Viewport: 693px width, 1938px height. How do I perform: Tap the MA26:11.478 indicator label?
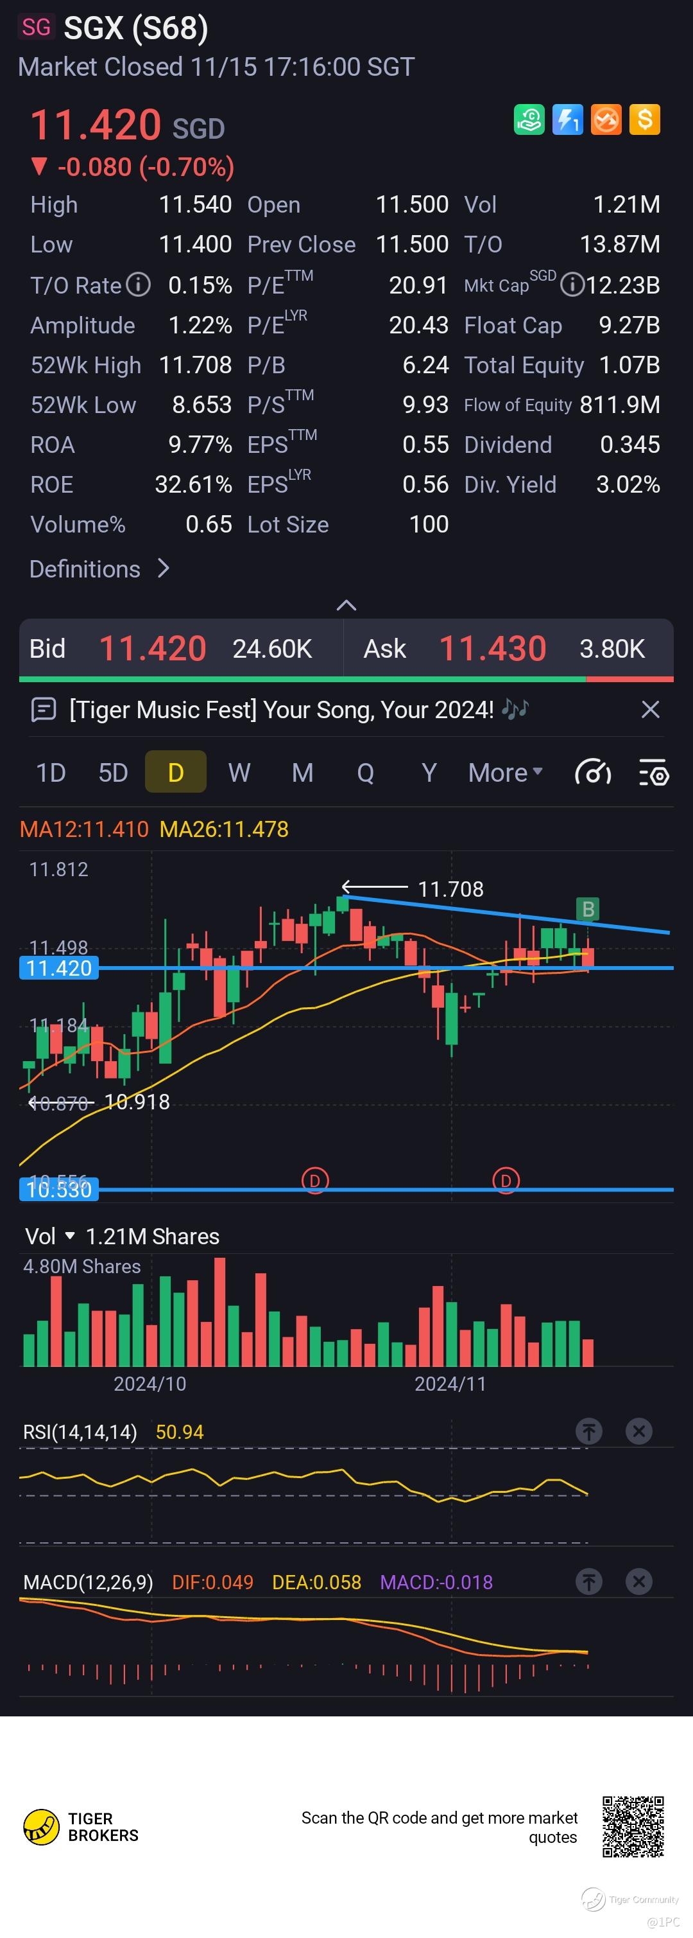coord(224,829)
